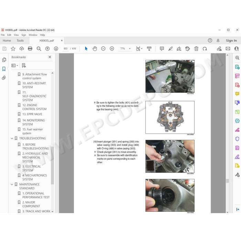Open the zoom level 77% dropdown
241x241 pixels.
coord(130,49)
